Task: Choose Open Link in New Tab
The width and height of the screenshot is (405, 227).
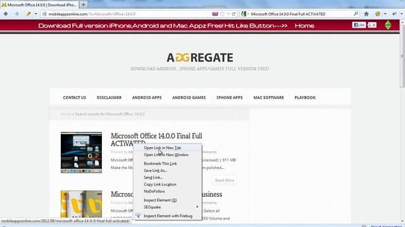Action: click(167, 148)
